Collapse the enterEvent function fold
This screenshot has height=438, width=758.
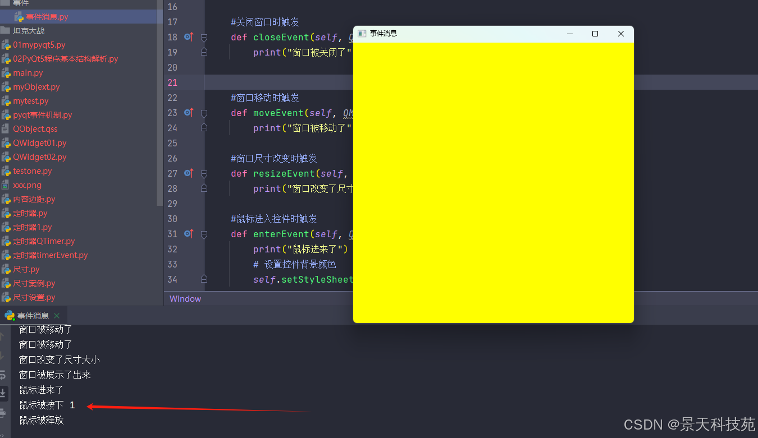[x=204, y=234]
